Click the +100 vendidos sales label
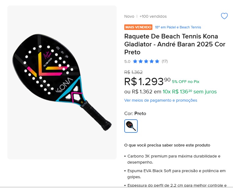The height and width of the screenshot is (188, 233). 153,16
